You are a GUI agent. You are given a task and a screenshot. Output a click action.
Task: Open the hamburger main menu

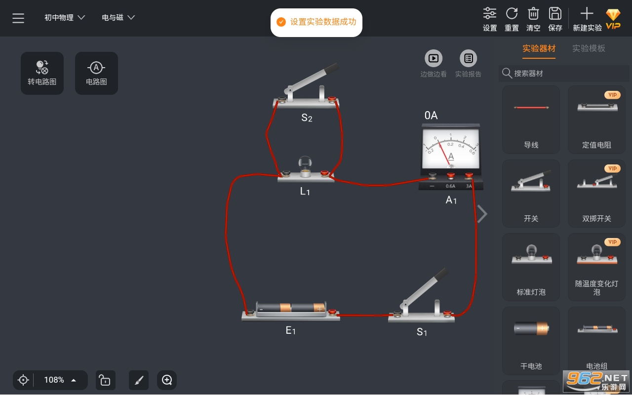coord(18,18)
